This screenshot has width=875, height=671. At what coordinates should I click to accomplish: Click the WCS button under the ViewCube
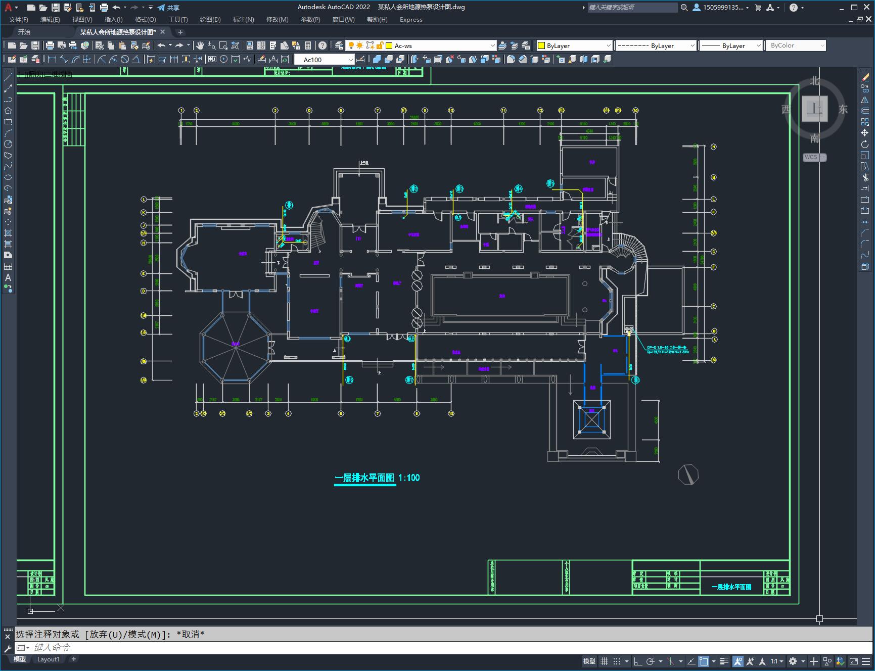click(x=812, y=157)
